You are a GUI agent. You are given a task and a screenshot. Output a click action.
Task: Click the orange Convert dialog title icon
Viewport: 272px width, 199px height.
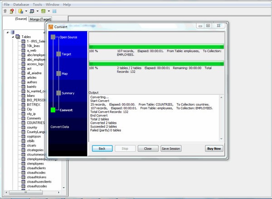point(50,26)
